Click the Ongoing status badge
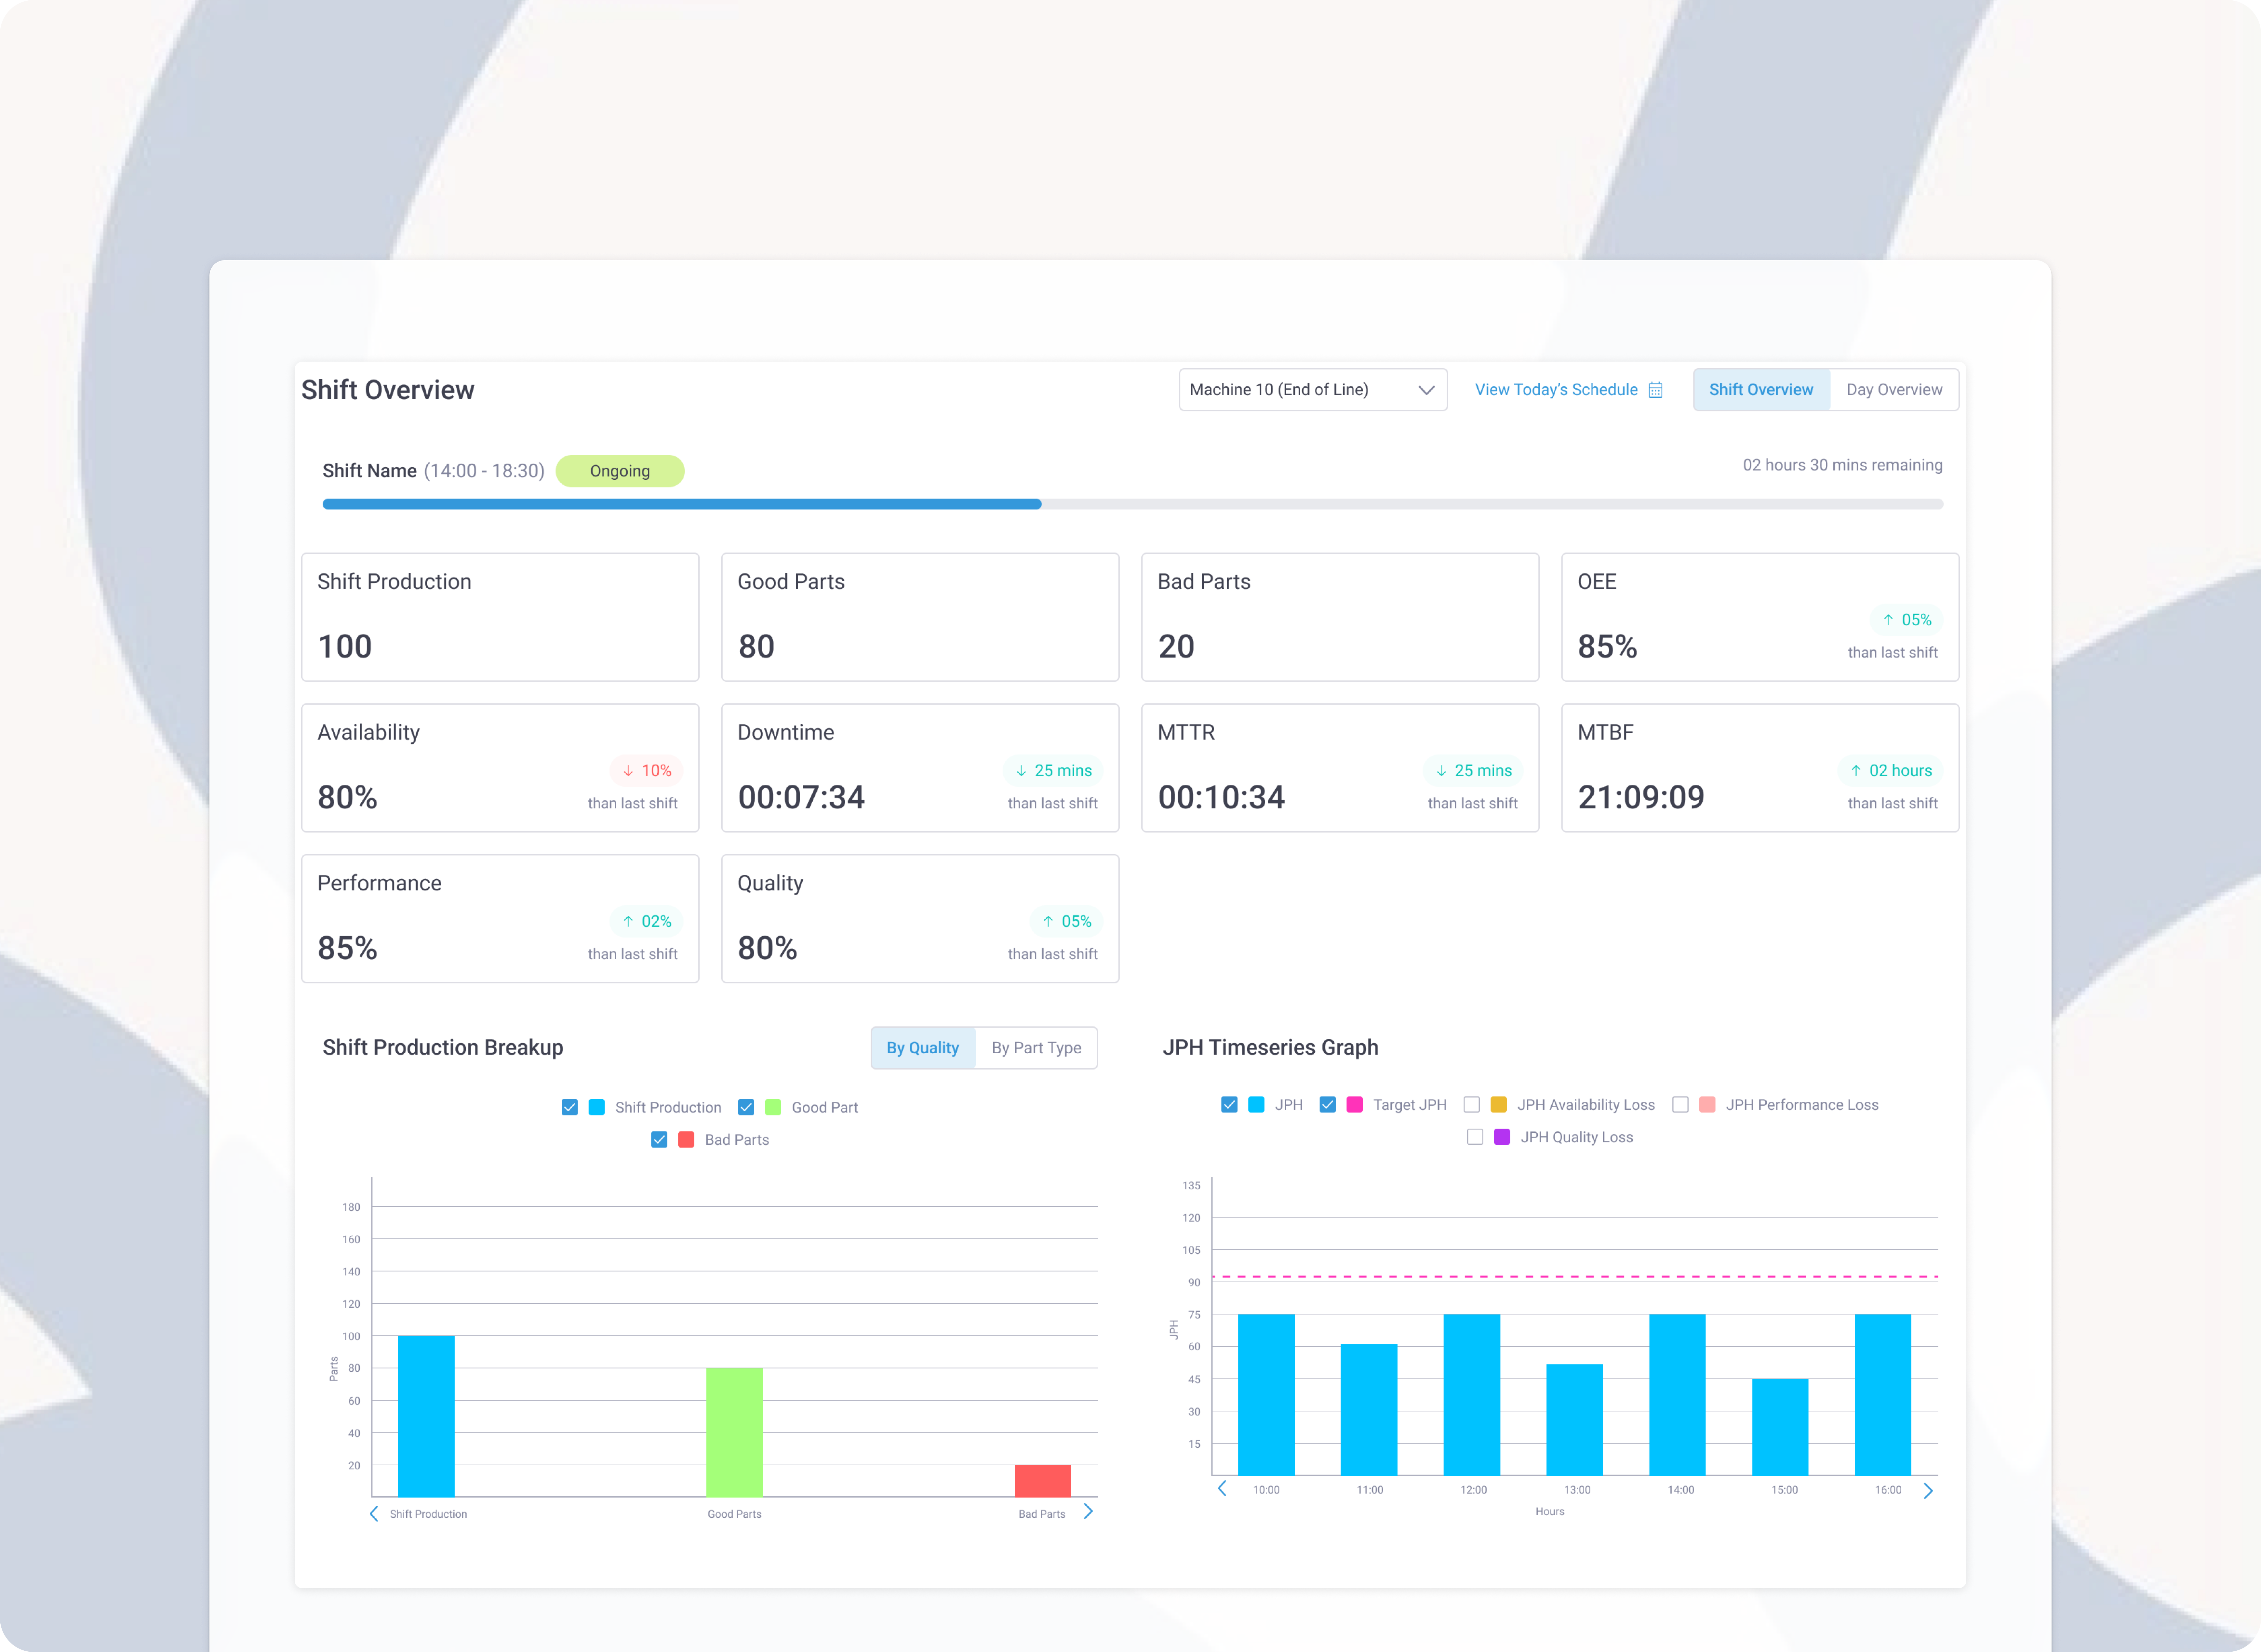The height and width of the screenshot is (1652, 2261). click(x=620, y=471)
